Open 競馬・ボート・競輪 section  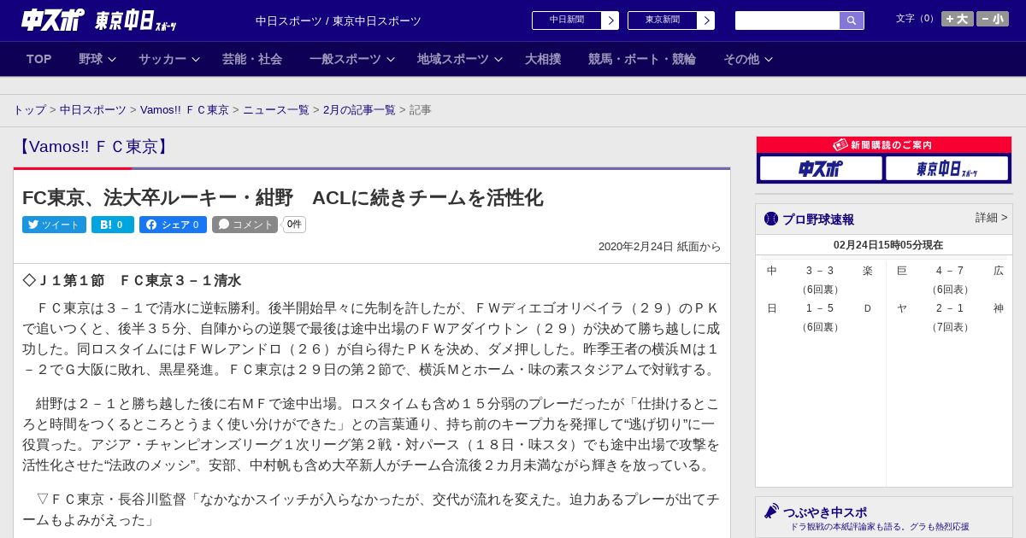642,59
